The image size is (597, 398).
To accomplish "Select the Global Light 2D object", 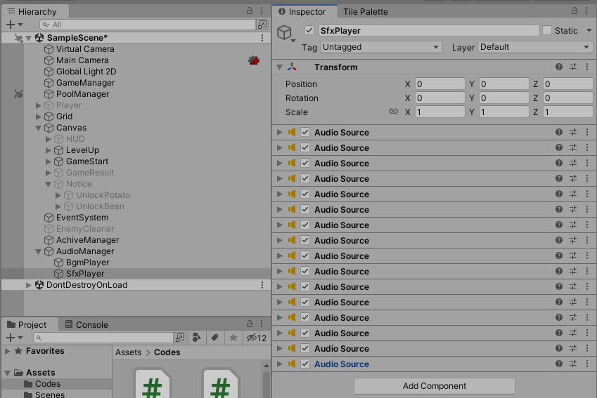I will [x=86, y=72].
